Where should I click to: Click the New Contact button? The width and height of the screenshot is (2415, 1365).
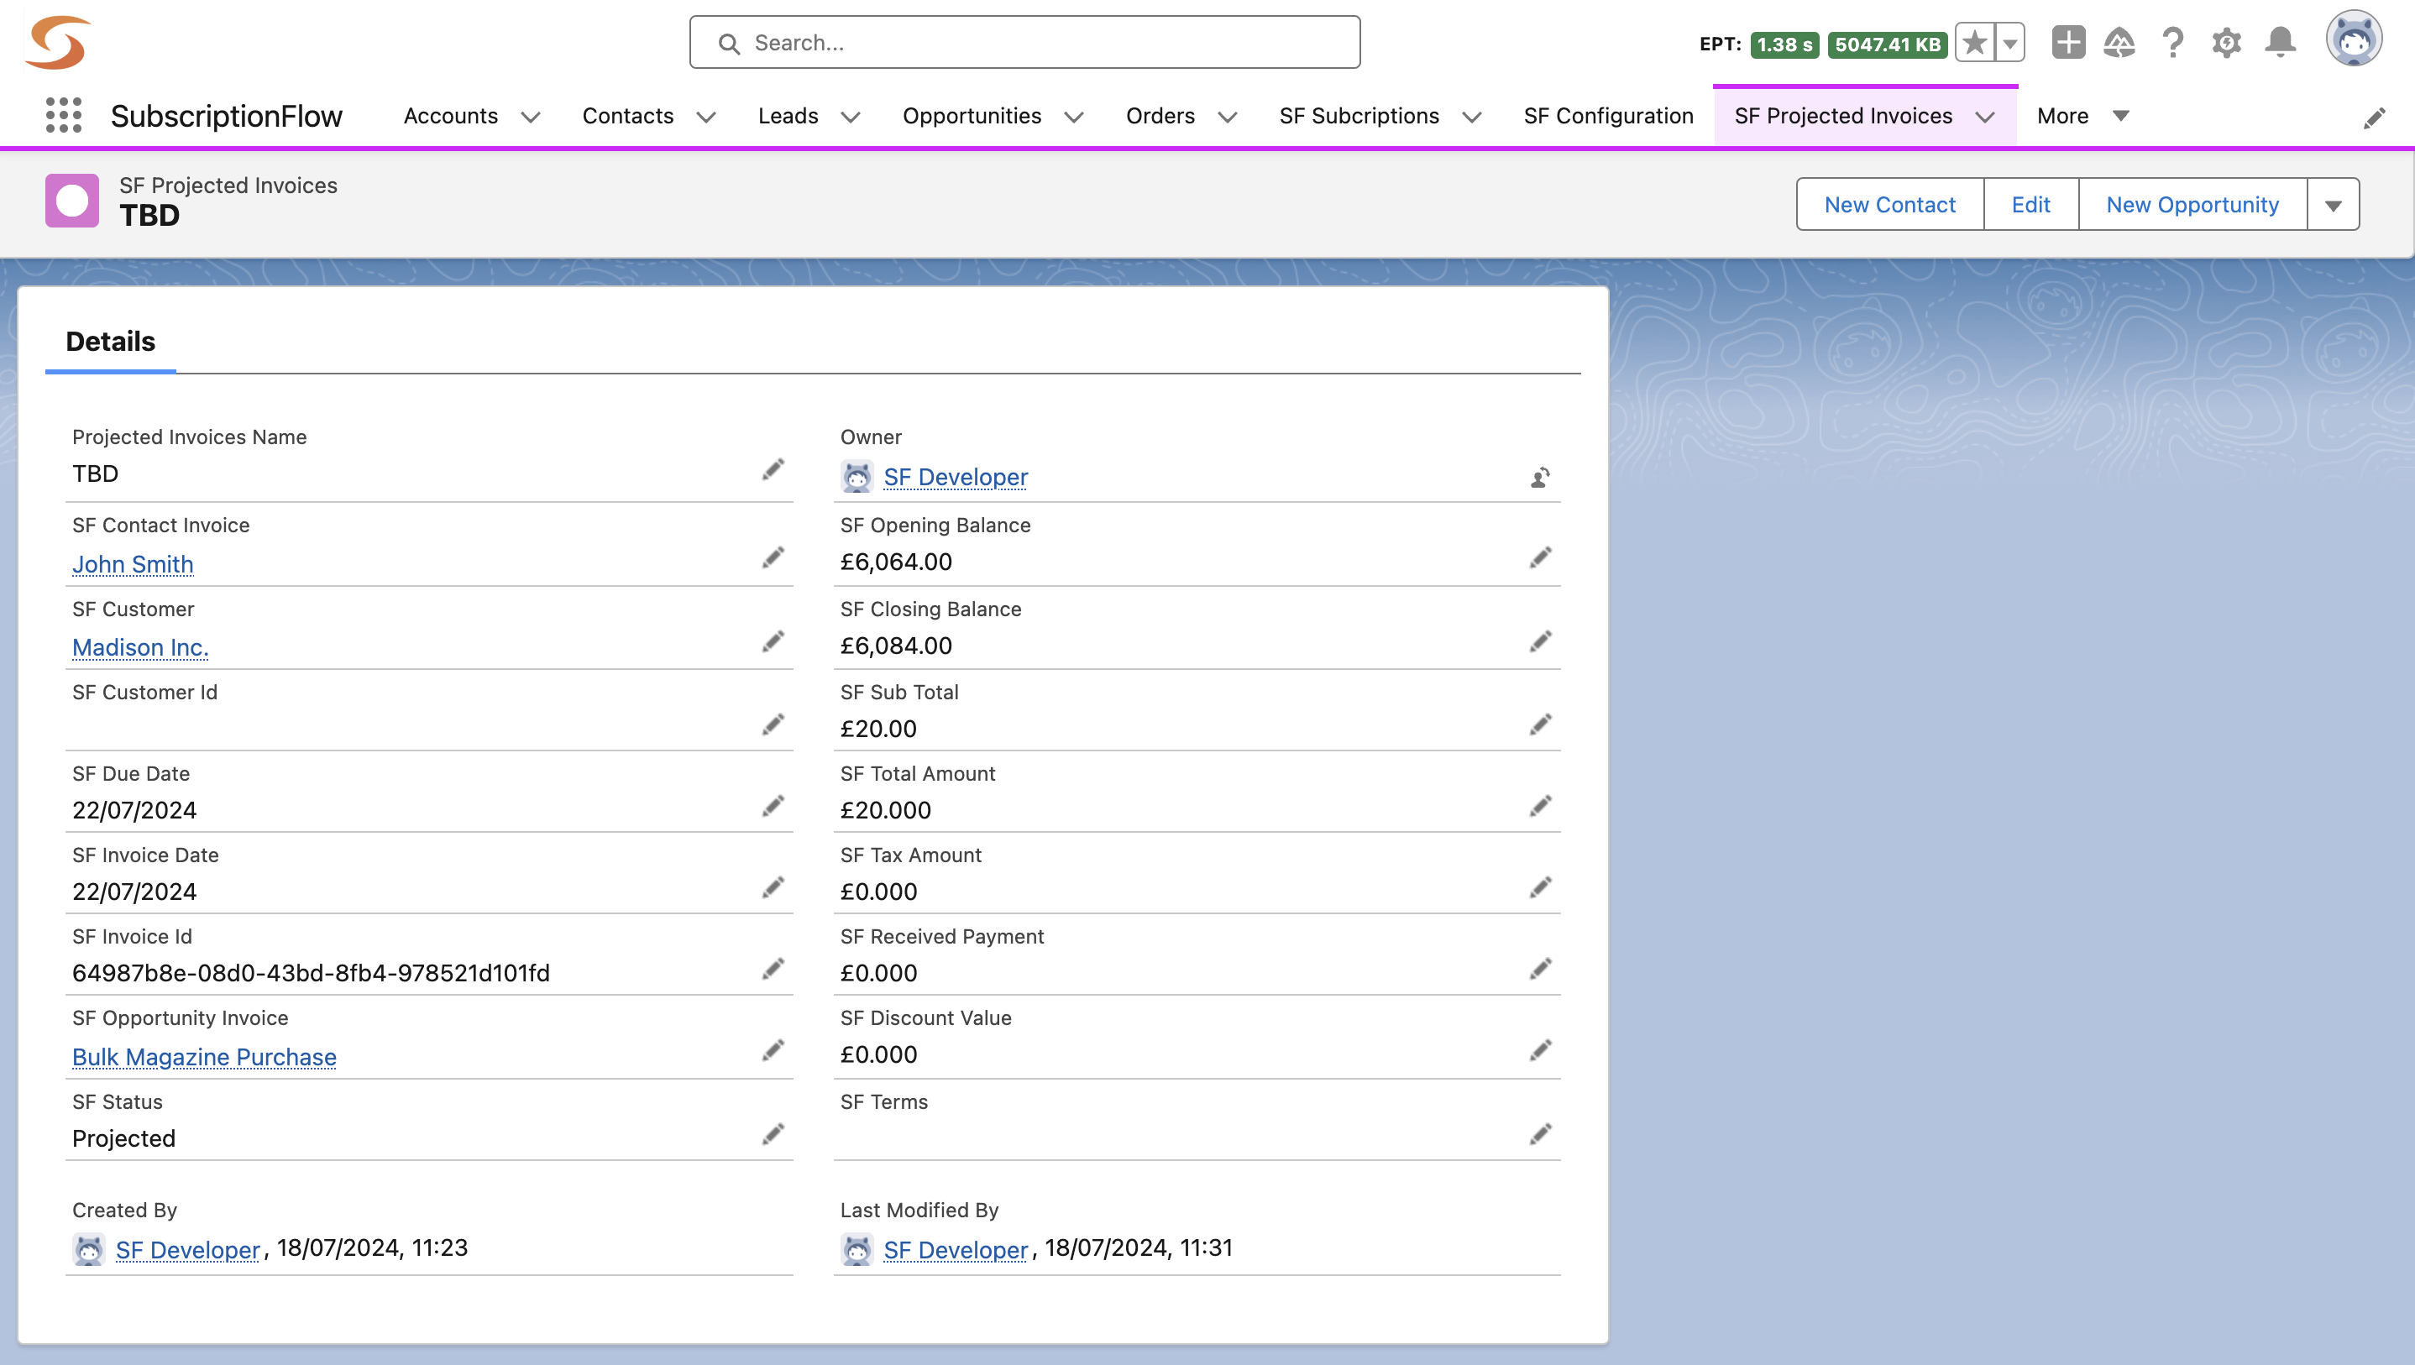click(1890, 204)
